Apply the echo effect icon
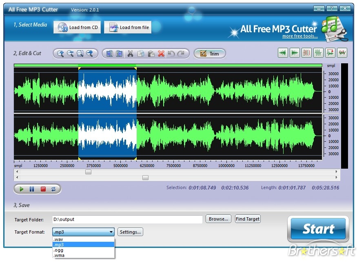 (x=306, y=53)
